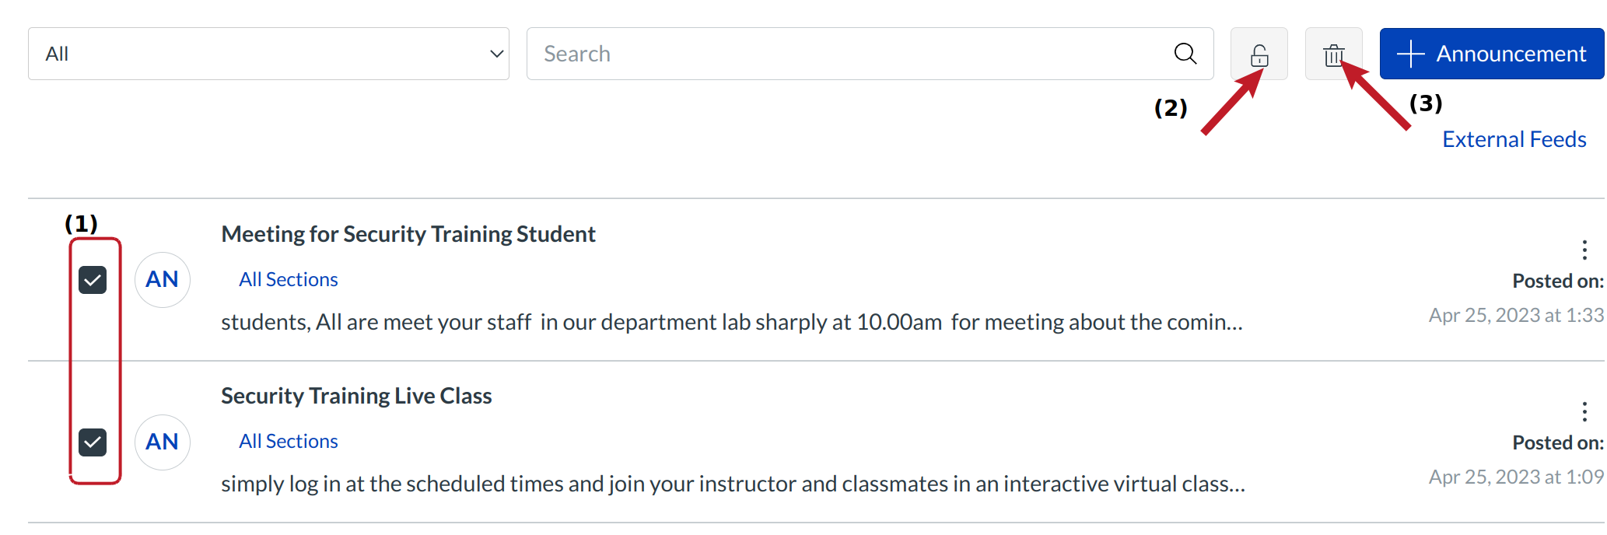Image resolution: width=1607 pixels, height=535 pixels.
Task: Open Security Training Live Class announcement title
Action: (356, 396)
